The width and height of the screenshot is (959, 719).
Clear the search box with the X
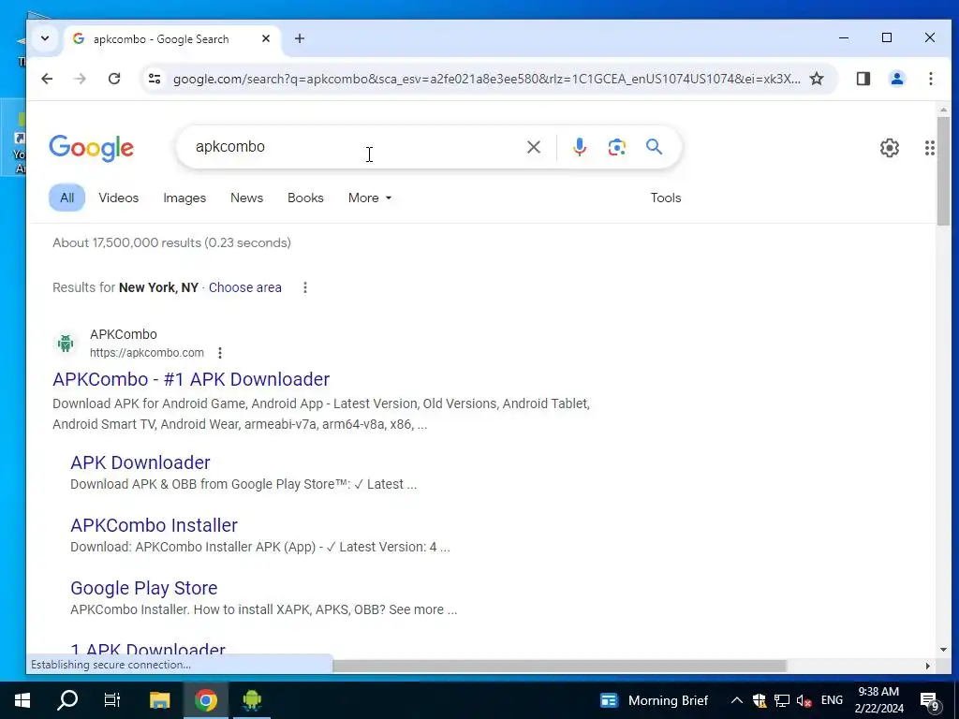click(533, 147)
